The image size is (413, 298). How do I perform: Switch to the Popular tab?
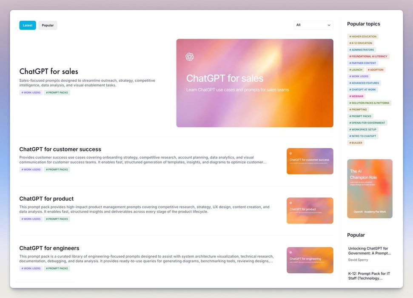click(48, 26)
